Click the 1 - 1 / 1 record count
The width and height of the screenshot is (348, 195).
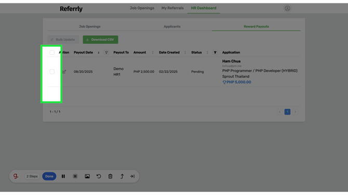tap(55, 112)
